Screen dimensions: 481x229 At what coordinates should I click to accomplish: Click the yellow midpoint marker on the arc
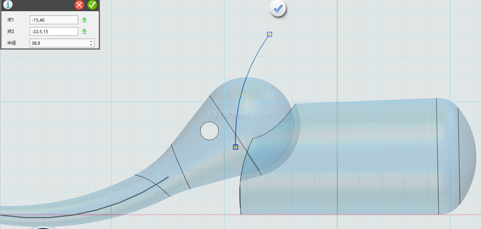(x=241, y=95)
